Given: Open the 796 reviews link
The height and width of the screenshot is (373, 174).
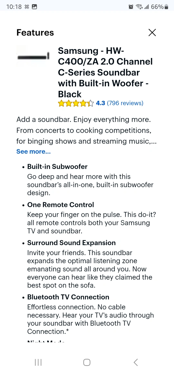Looking at the screenshot, I should [x=125, y=103].
